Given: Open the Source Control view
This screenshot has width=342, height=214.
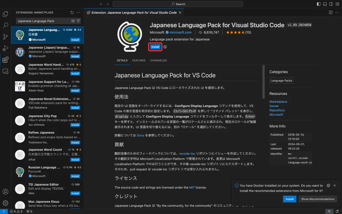Looking at the screenshot, I should [5, 37].
